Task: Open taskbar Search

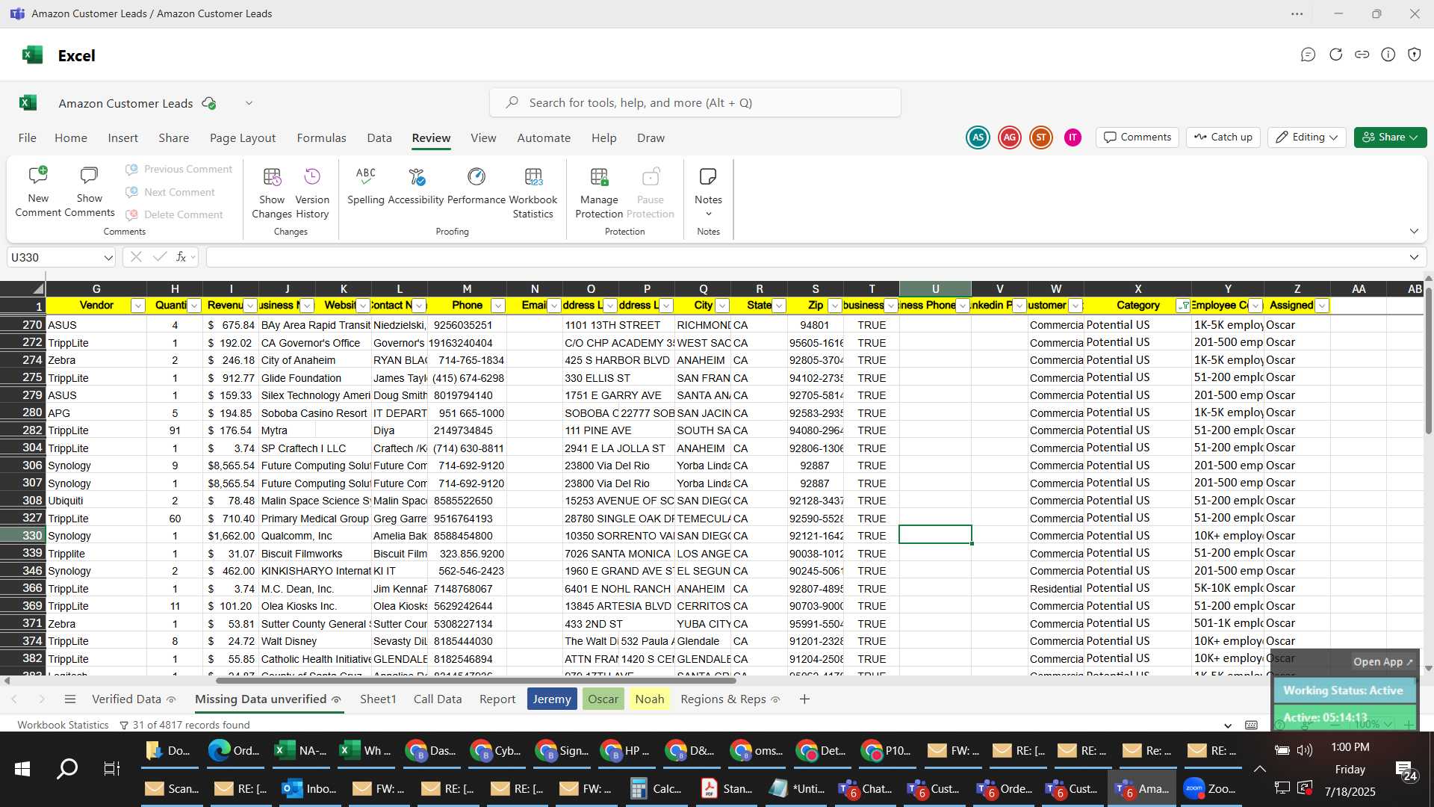Action: 67,769
